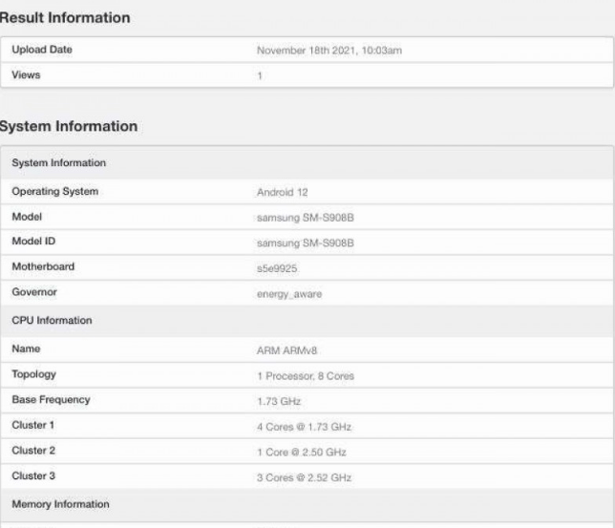Click the Base Frequency '1.73 GHz' value
This screenshot has width=615, height=528.
pos(279,401)
